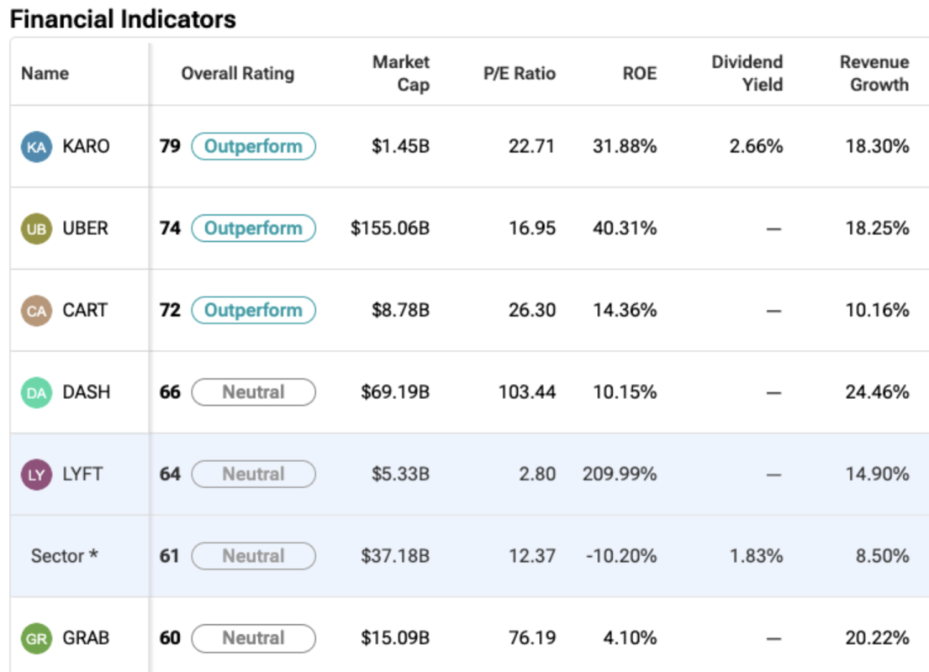Viewport: 929px width, 672px height.
Task: Click DASH's Neutral rating badge
Action: tap(253, 392)
